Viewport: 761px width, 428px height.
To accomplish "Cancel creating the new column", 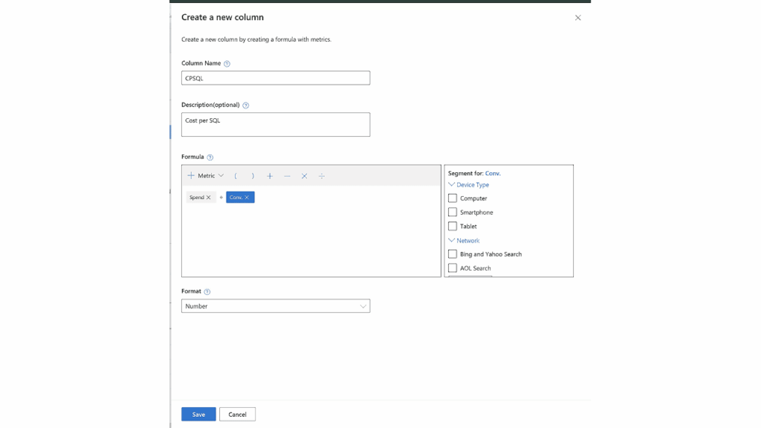I will [x=237, y=414].
